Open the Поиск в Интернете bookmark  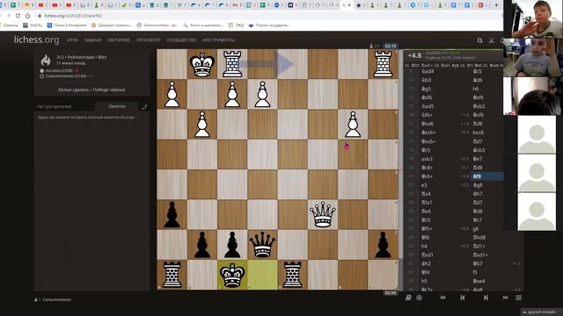point(67,25)
